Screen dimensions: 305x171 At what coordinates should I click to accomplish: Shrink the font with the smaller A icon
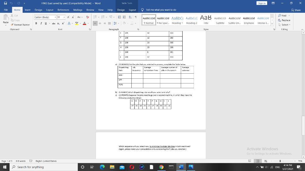[73, 17]
